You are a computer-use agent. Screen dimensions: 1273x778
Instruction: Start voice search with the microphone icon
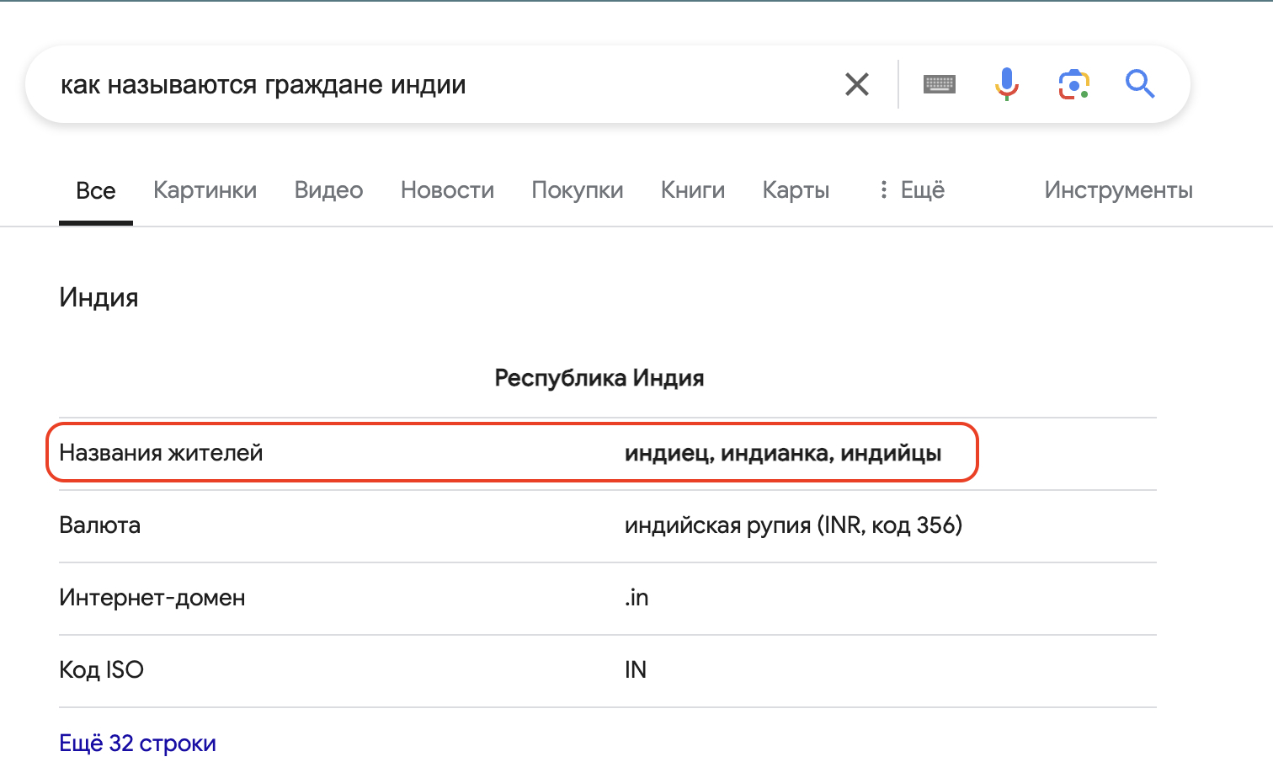[x=1006, y=84]
